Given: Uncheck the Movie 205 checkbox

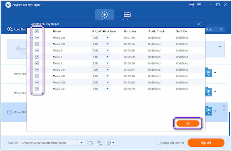Looking at the screenshot, I should (x=37, y=82).
